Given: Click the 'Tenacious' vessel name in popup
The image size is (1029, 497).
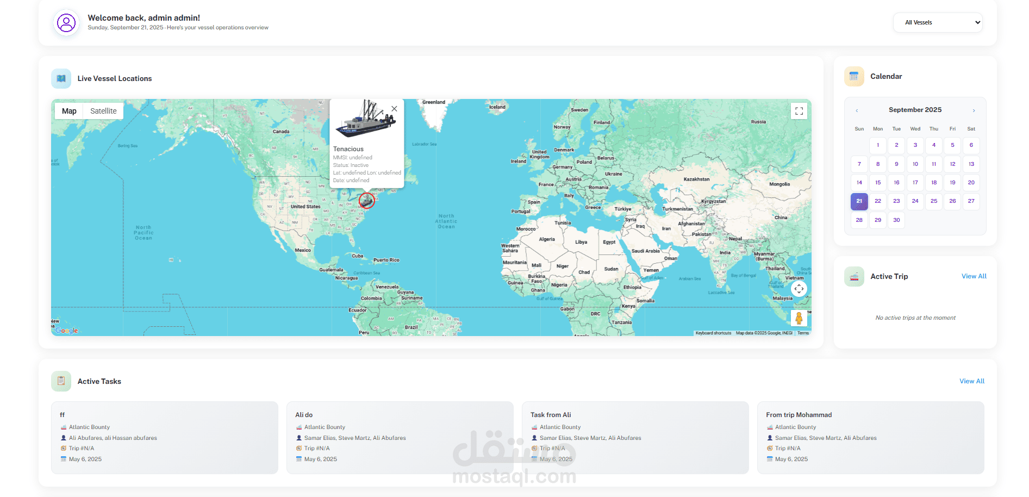Looking at the screenshot, I should tap(348, 149).
